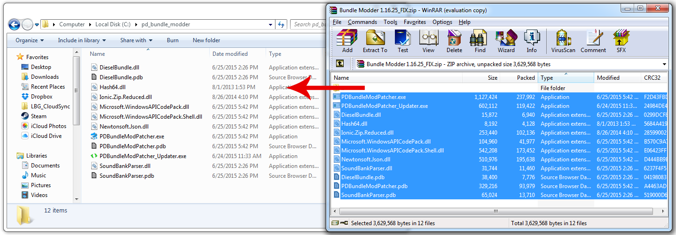
Task: Open Include in library dropdown
Action: point(82,40)
